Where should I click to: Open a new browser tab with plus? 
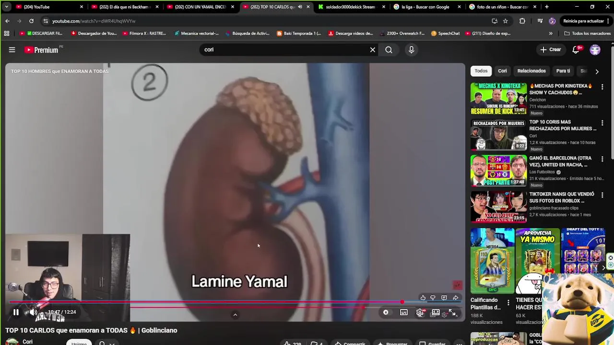(546, 7)
